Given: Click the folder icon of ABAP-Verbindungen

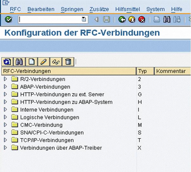Looking at the screenshot, I should click(x=15, y=86).
